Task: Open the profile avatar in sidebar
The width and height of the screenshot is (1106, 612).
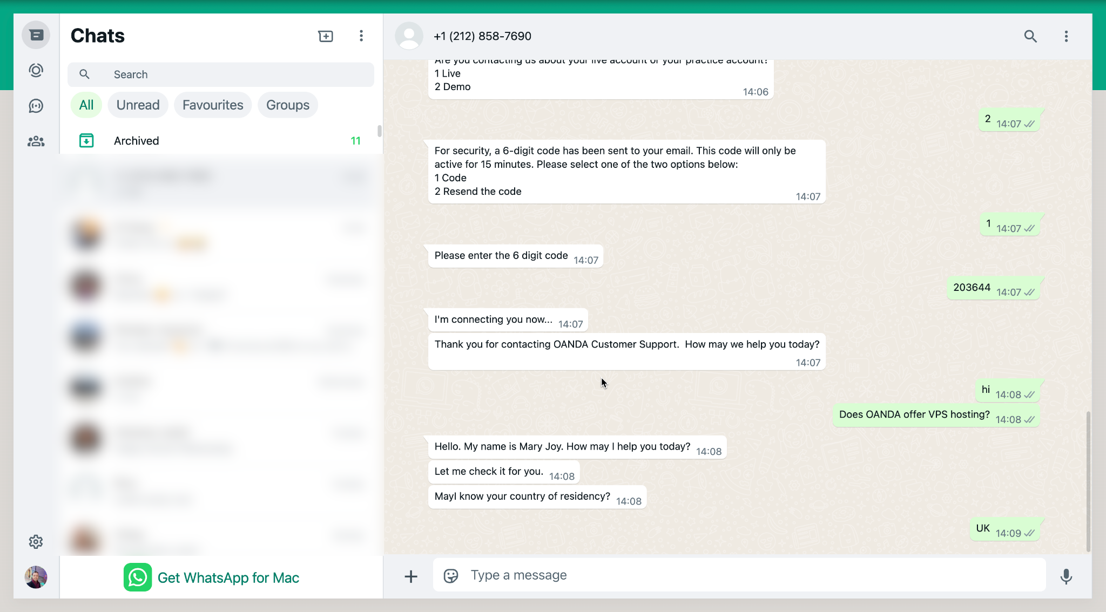Action: (36, 577)
